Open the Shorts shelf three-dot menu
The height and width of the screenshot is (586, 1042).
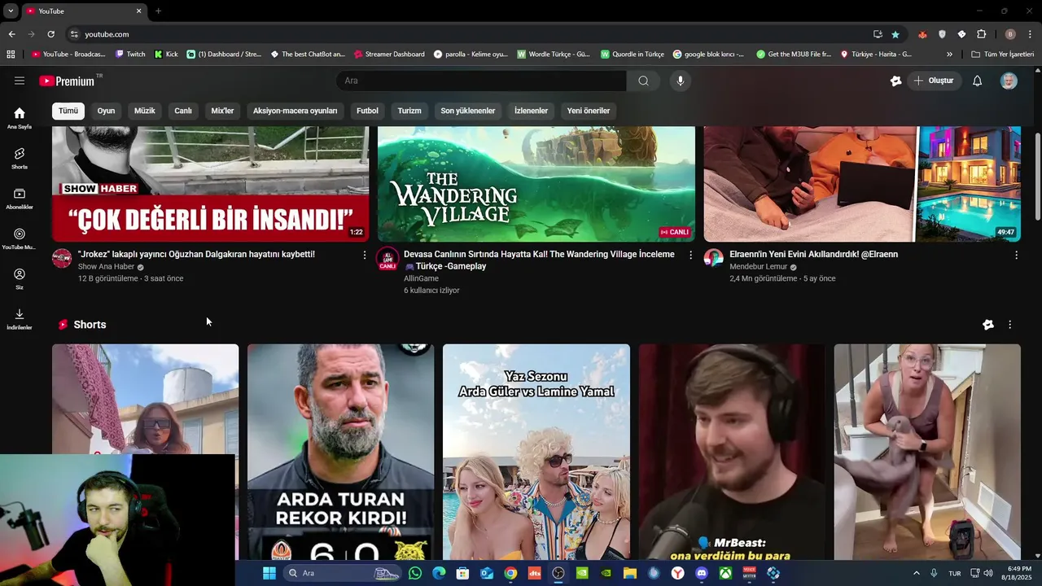(x=1010, y=324)
